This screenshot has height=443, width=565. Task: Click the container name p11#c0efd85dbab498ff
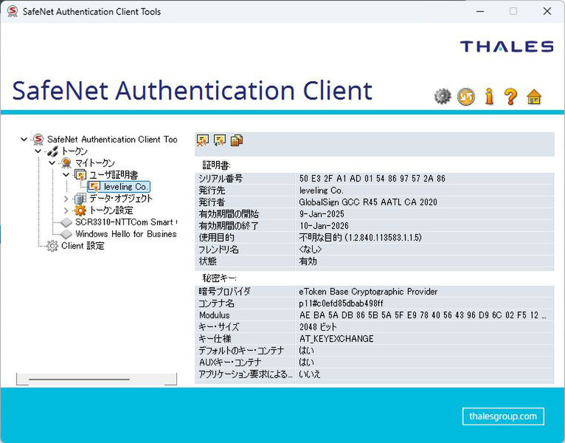pos(341,303)
